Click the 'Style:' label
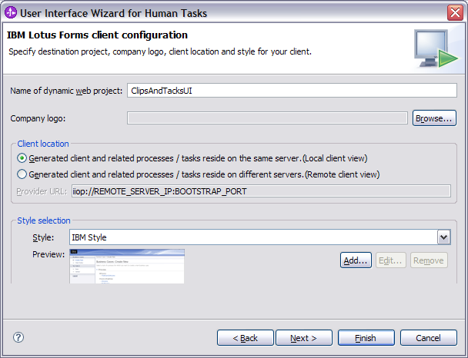Viewport: 468px width, 358px height. coord(43,237)
